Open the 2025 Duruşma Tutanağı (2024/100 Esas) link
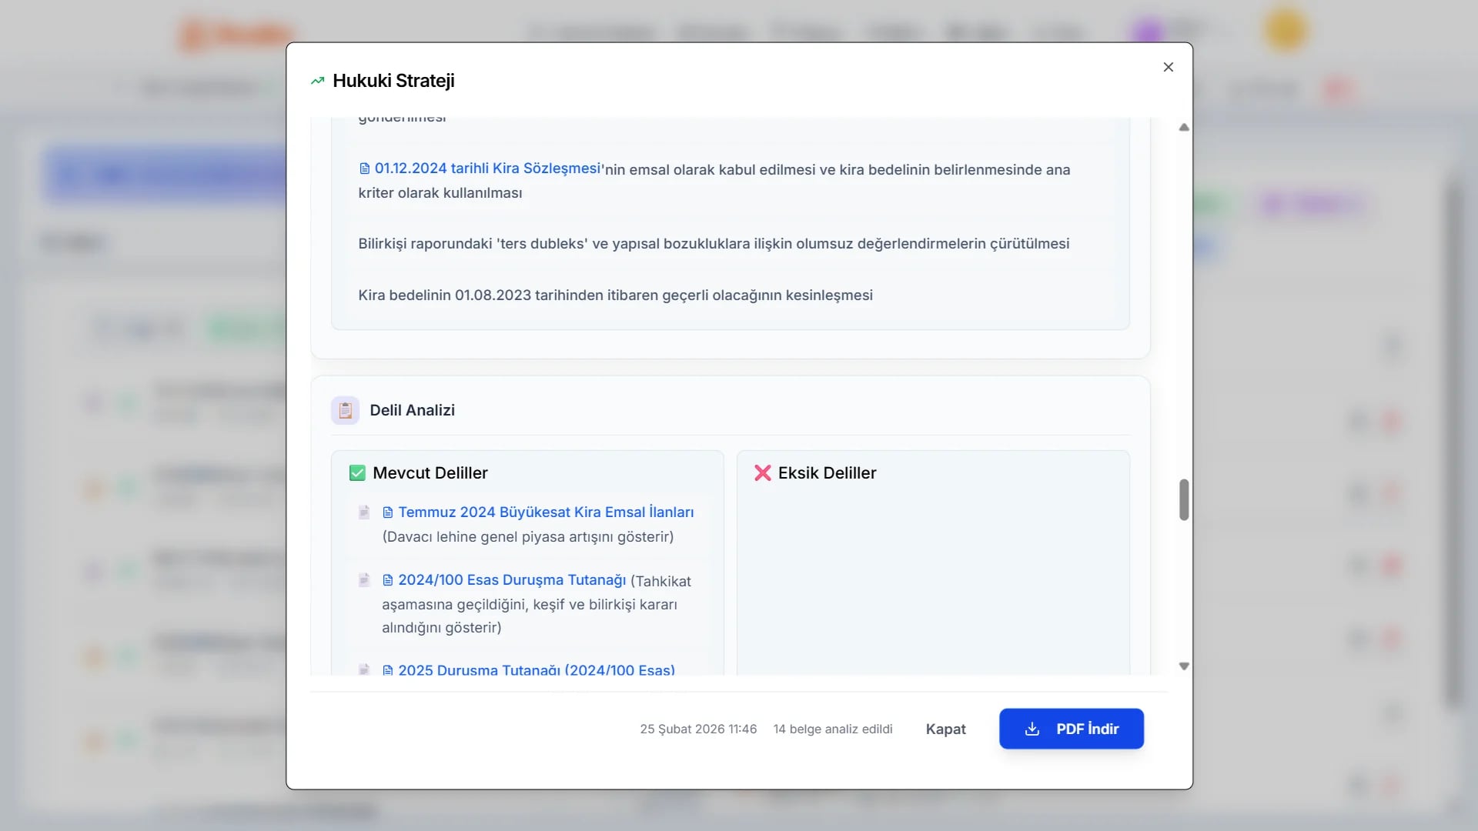Image resolution: width=1478 pixels, height=831 pixels. click(536, 670)
